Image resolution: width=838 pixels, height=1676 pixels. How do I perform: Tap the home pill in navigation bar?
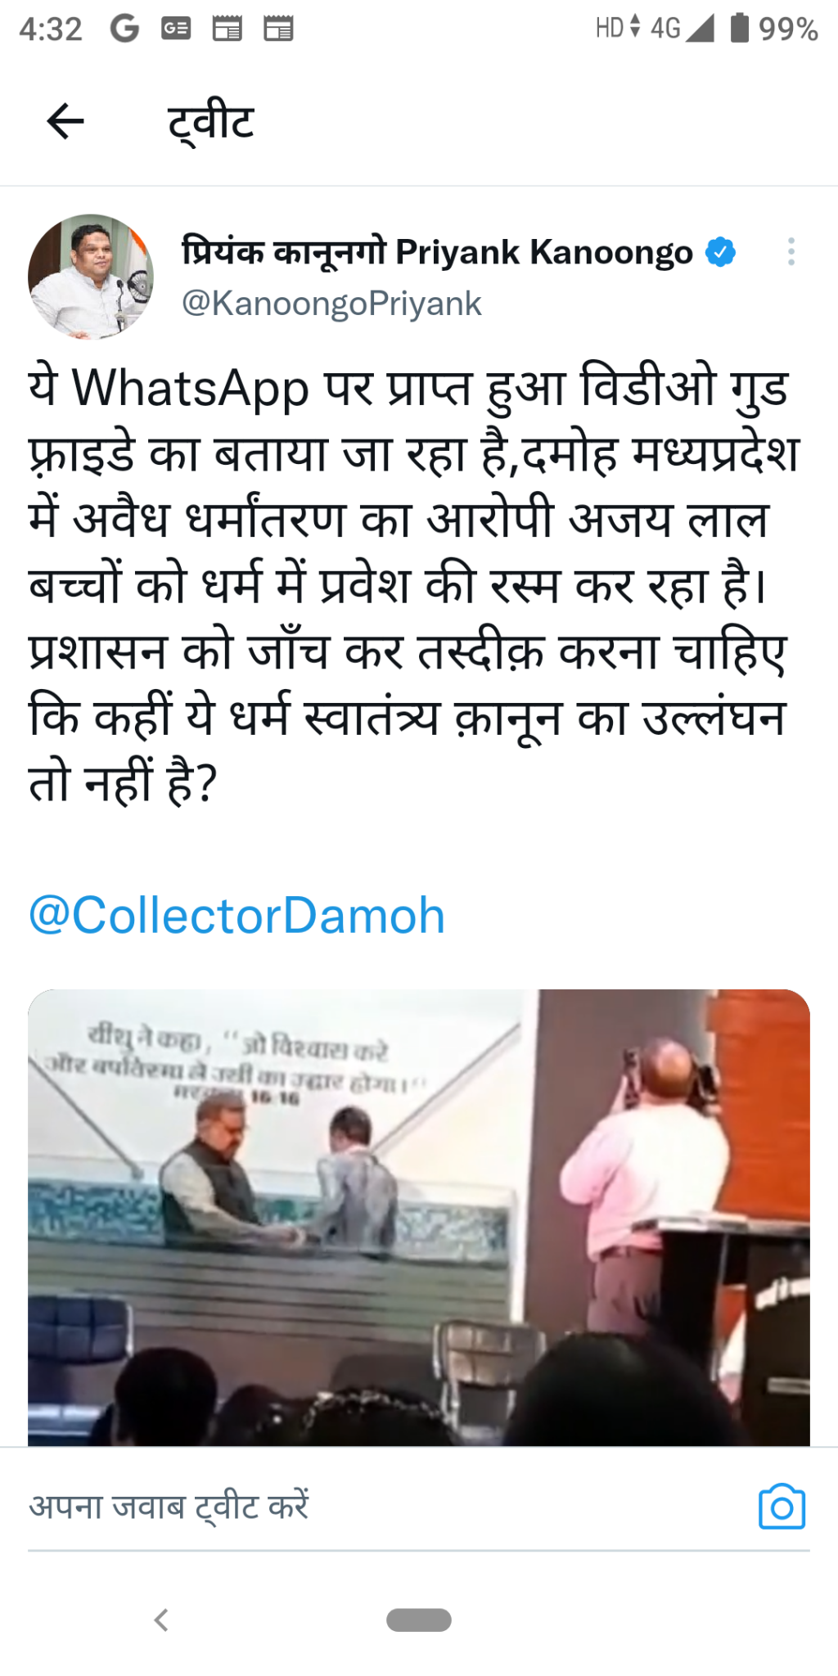click(x=419, y=1620)
